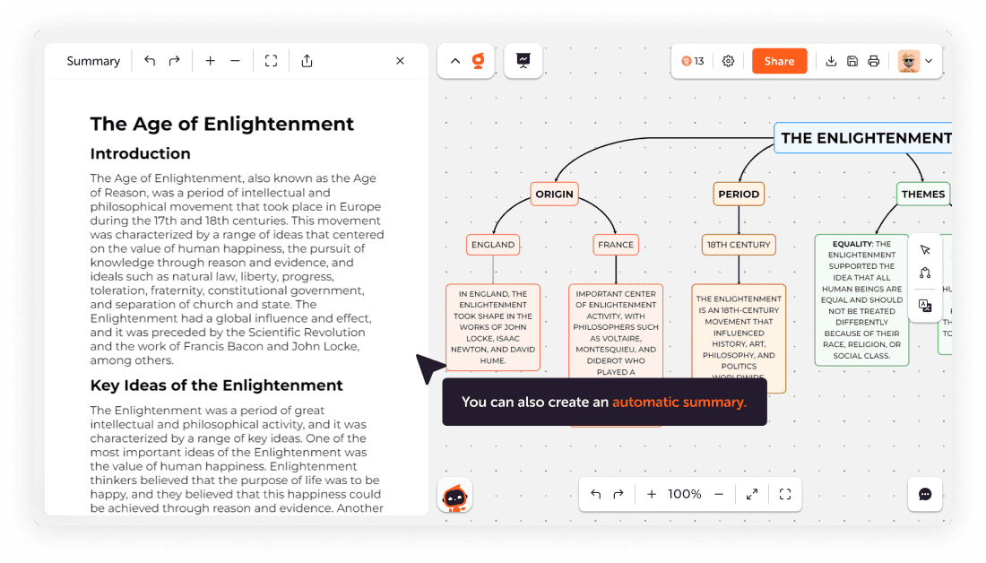
Task: Download the mind map
Action: point(832,60)
